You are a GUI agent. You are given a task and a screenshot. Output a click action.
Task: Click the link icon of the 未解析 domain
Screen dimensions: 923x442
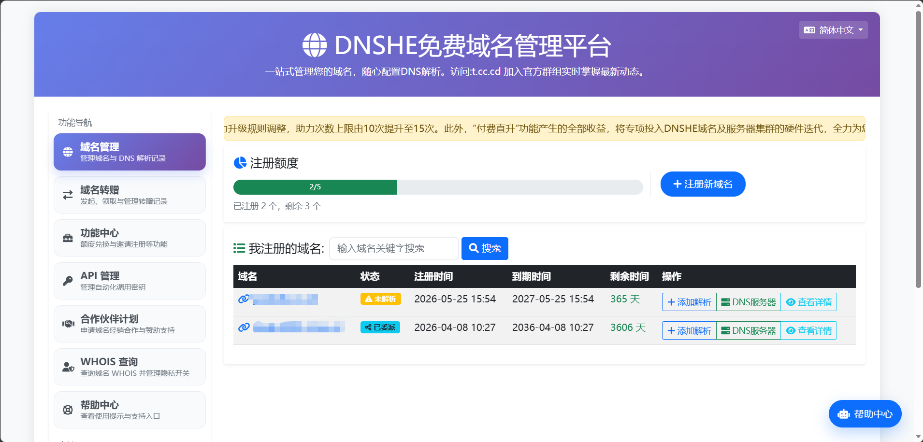pos(244,299)
